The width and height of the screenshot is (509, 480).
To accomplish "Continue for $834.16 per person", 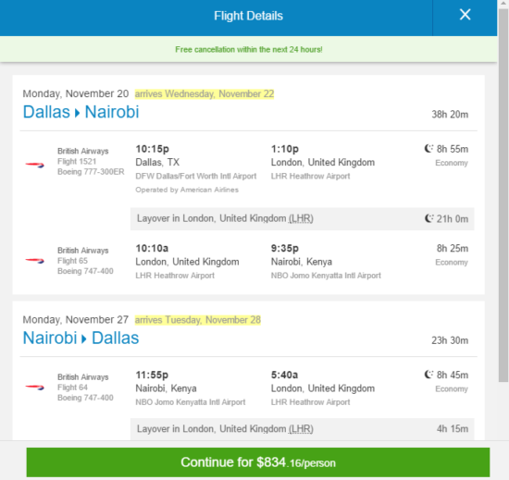I will [258, 462].
